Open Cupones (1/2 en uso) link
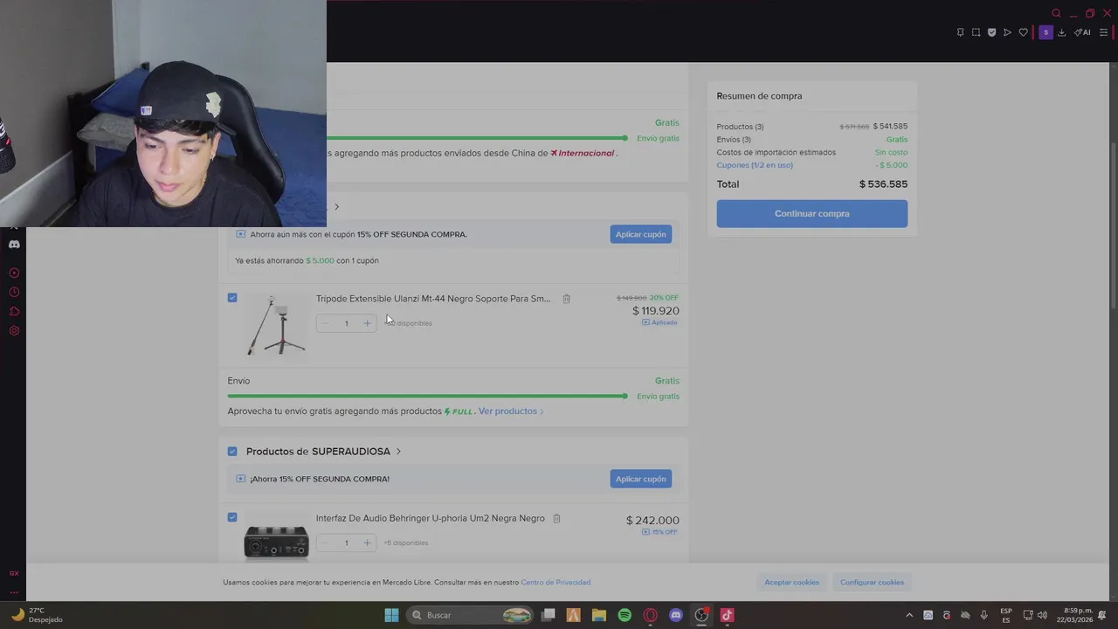1118x629 pixels. (x=755, y=165)
